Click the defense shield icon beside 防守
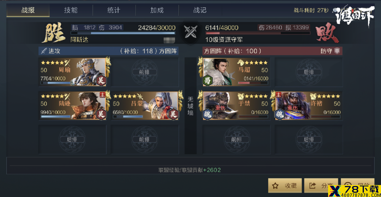The height and width of the screenshot is (197, 381). pyautogui.click(x=337, y=51)
